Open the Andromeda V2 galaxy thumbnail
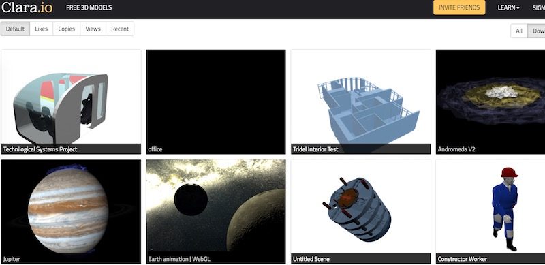545x265 pixels. [x=490, y=102]
